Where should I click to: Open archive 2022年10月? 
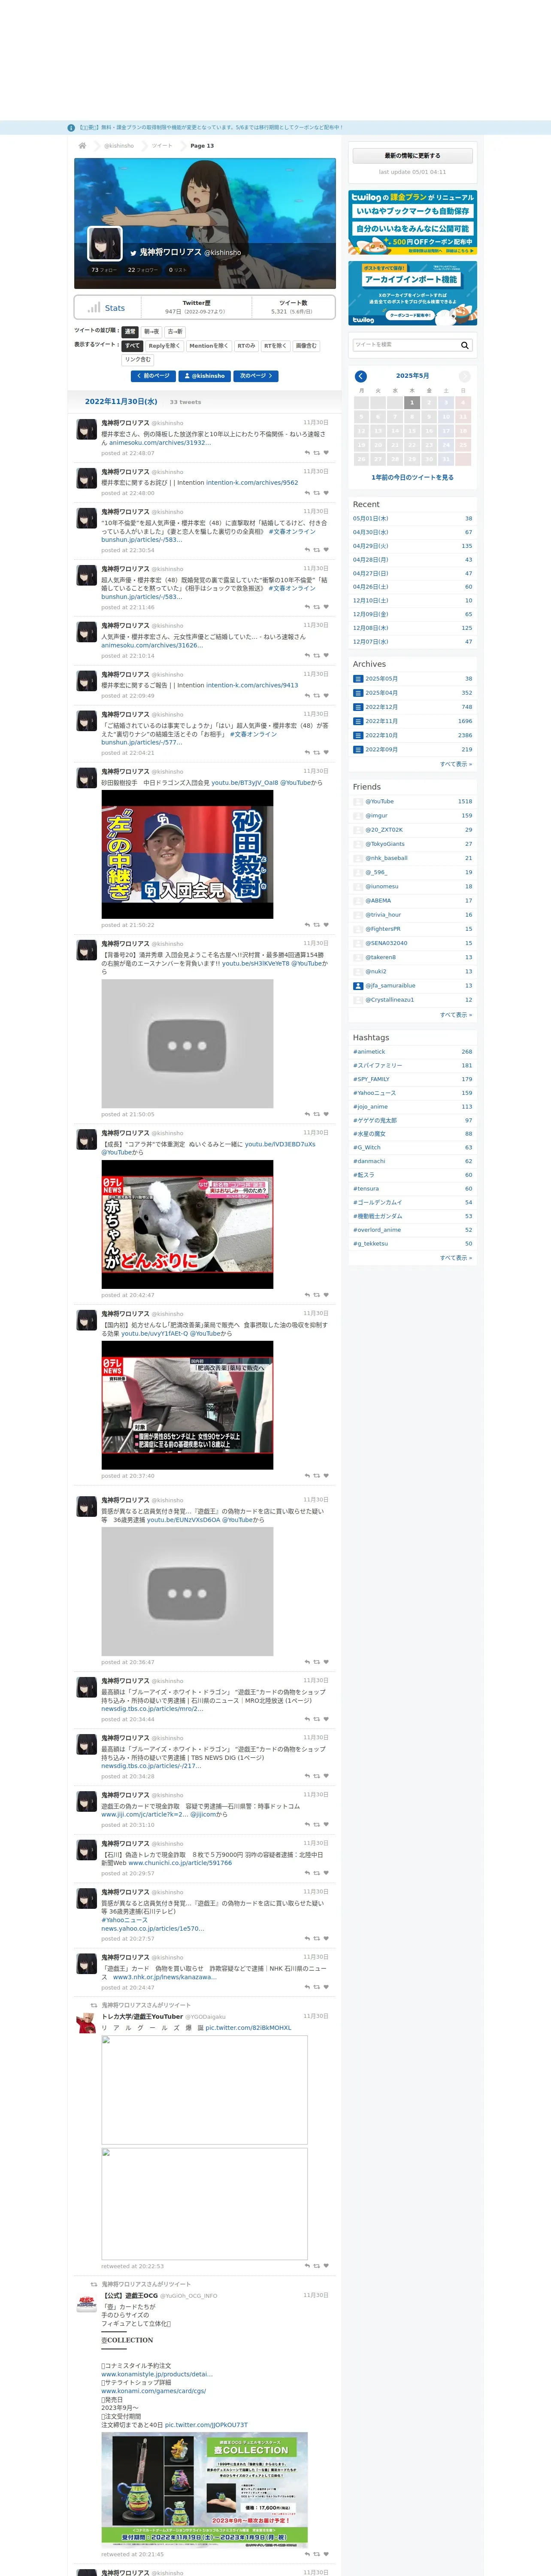click(x=381, y=735)
